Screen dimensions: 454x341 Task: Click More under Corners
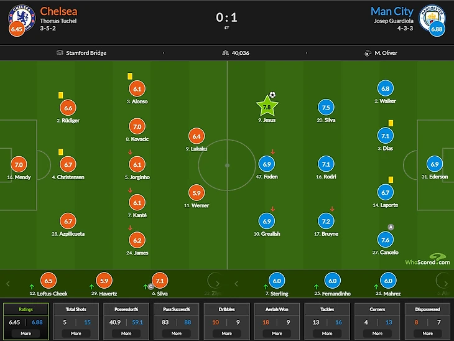pyautogui.click(x=378, y=334)
